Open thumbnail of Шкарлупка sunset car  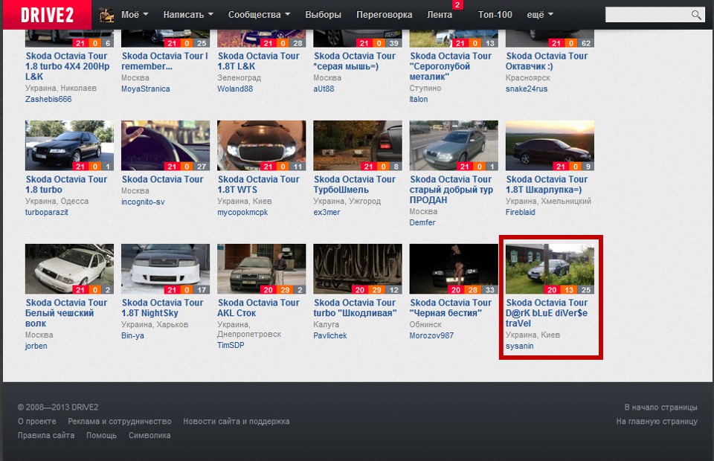[x=550, y=145]
